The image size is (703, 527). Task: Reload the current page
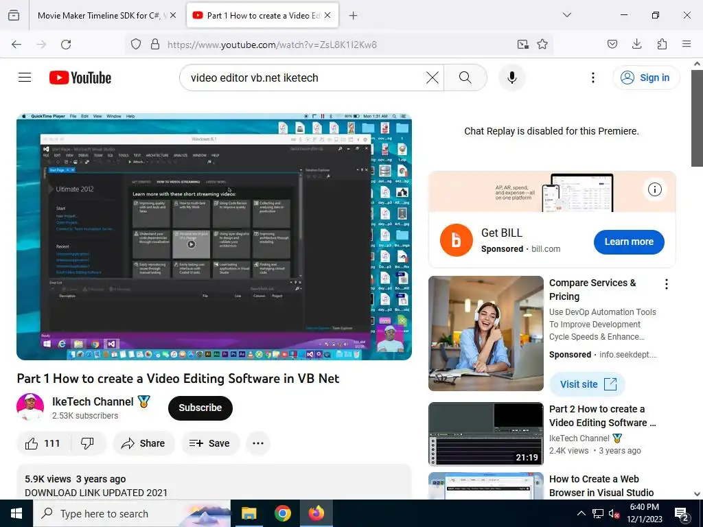(x=66, y=45)
